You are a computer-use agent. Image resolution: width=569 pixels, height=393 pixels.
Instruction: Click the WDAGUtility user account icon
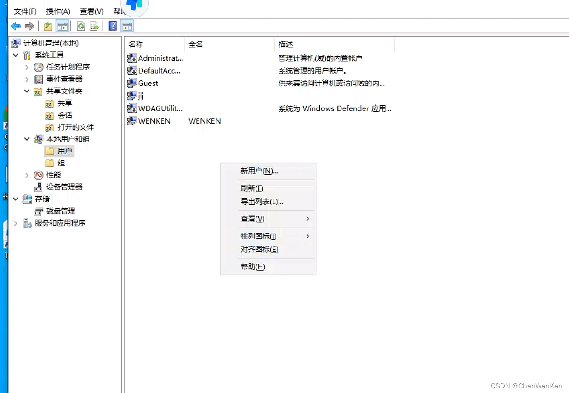(x=131, y=108)
